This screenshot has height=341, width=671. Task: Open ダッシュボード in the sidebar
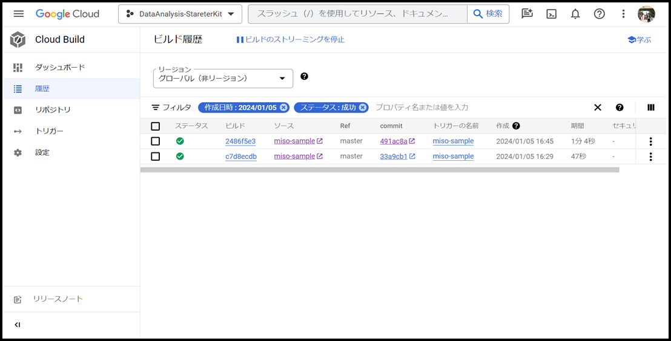[x=59, y=67]
